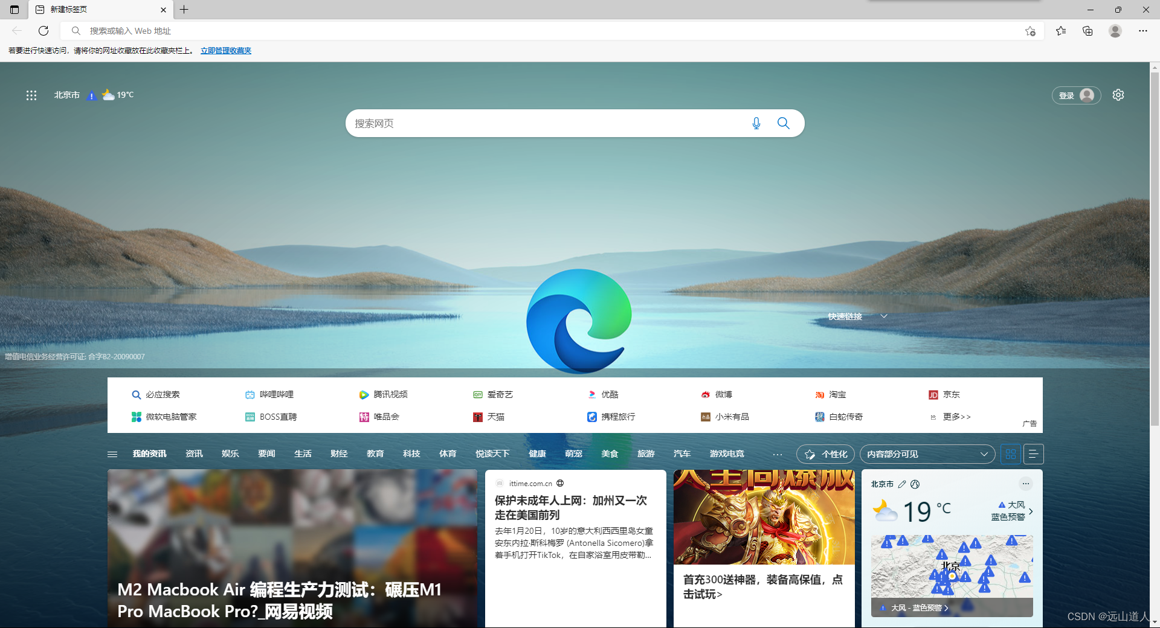1160x628 pixels.
Task: Click the magnifier search icon in search box
Action: 784,123
